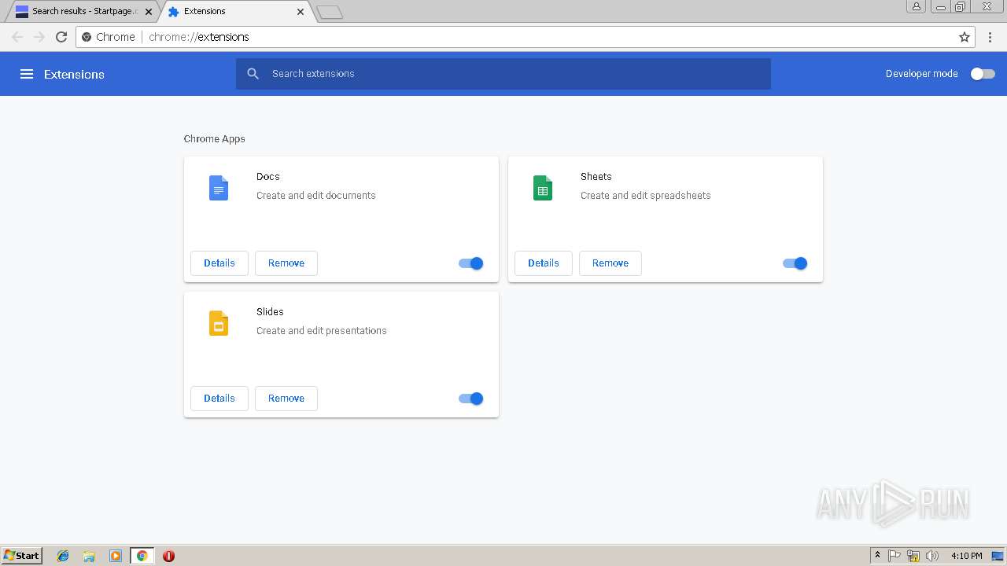Image resolution: width=1007 pixels, height=566 pixels.
Task: Bookmark this page with the star icon
Action: [965, 37]
